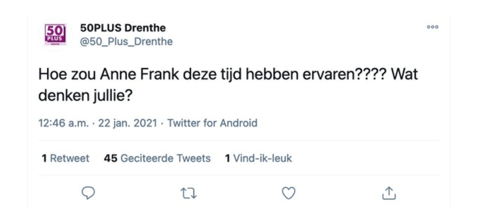477x215 pixels.
Task: Open the three-dot more options menu
Action: [432, 27]
